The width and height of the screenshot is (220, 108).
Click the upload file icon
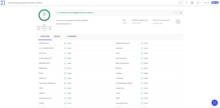pos(186,3)
